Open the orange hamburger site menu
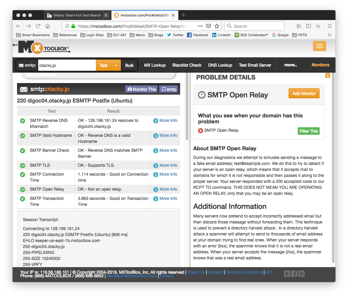 click(x=319, y=46)
